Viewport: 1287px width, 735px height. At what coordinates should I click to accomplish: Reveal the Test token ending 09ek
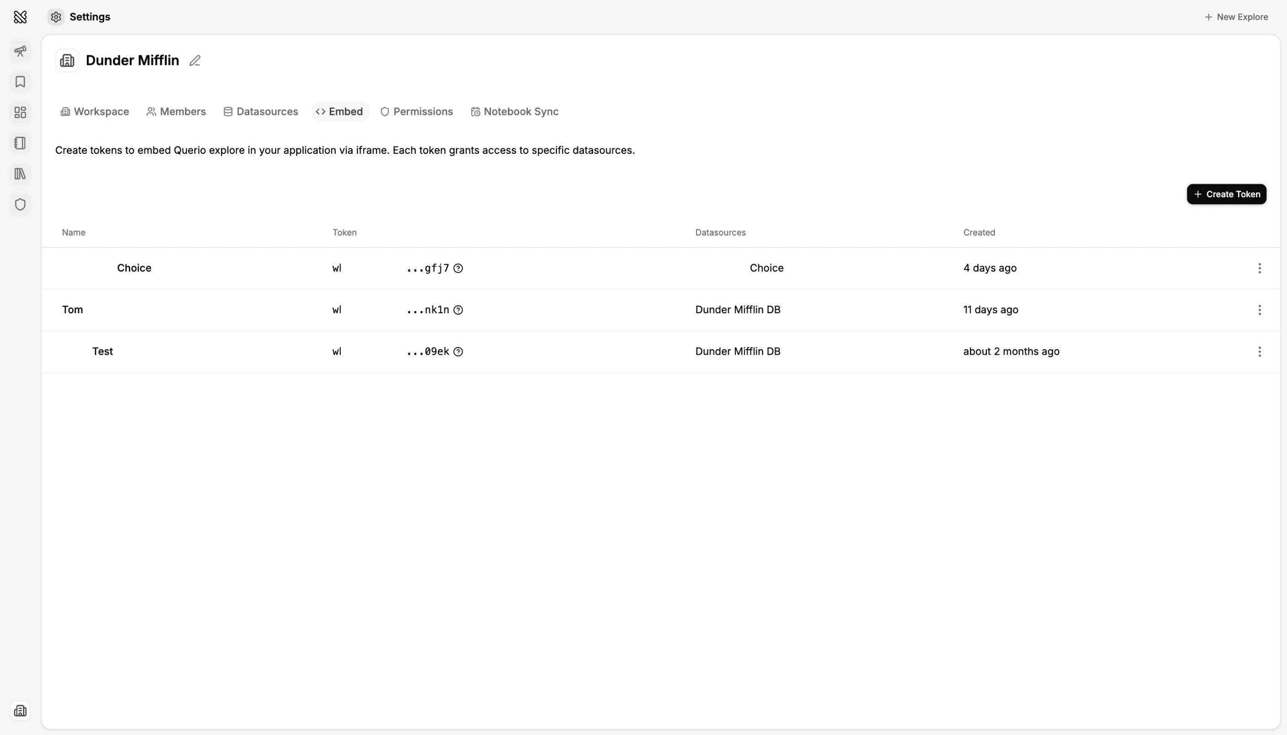[x=458, y=351]
